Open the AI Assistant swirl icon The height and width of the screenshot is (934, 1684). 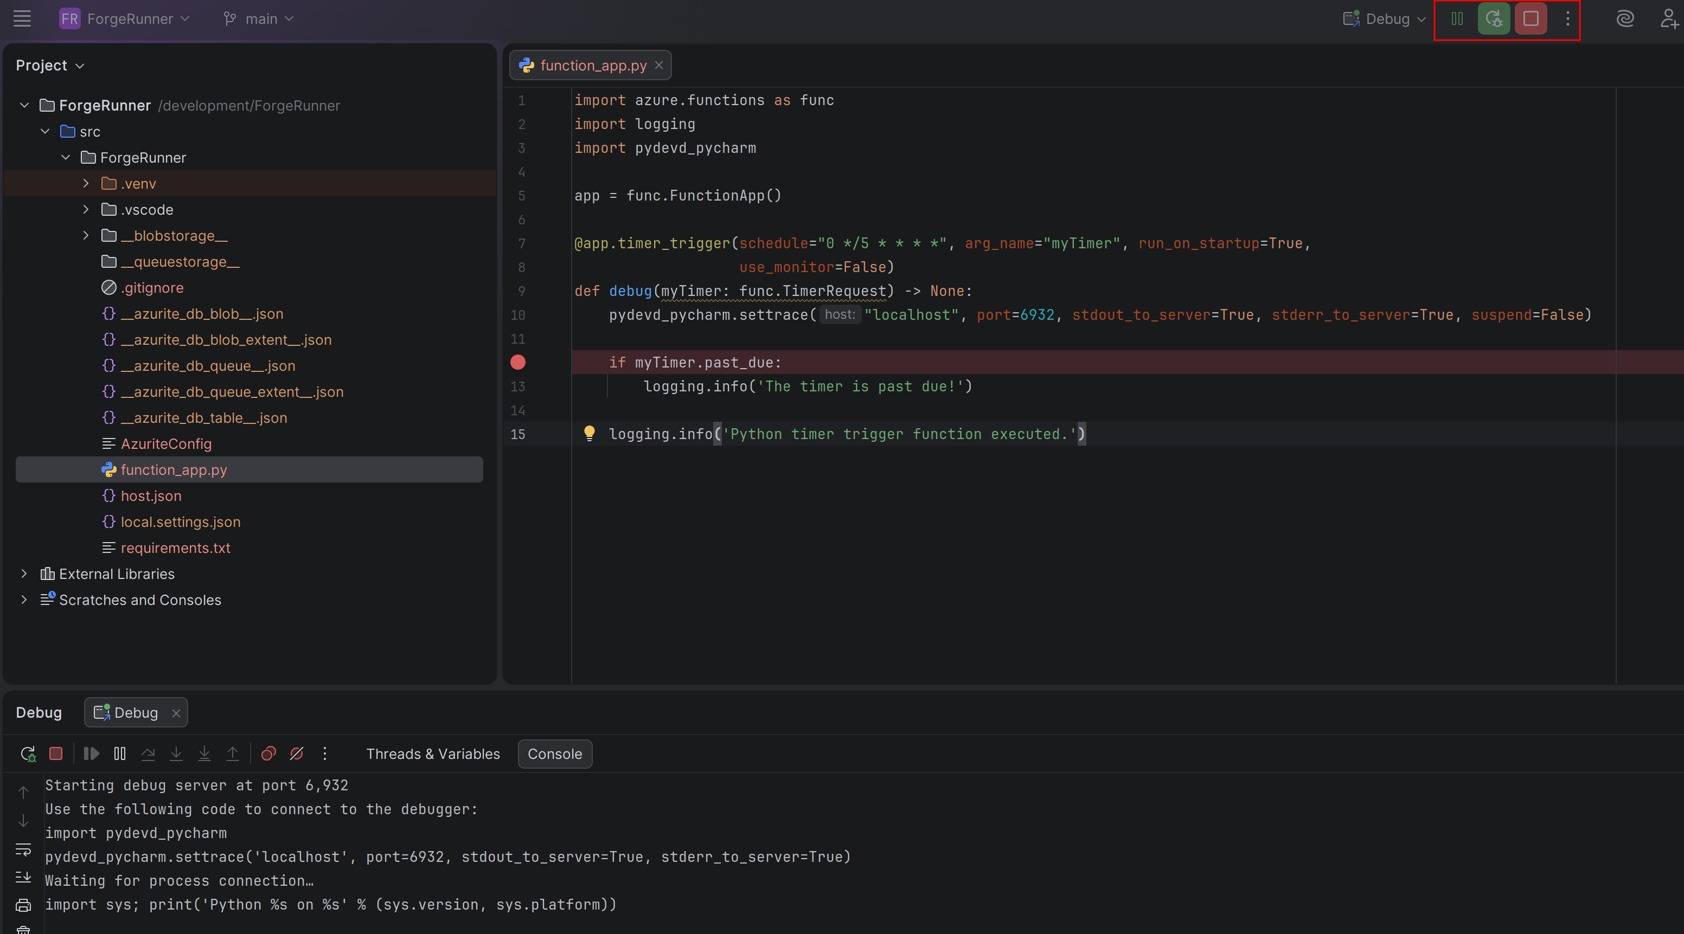(1624, 19)
